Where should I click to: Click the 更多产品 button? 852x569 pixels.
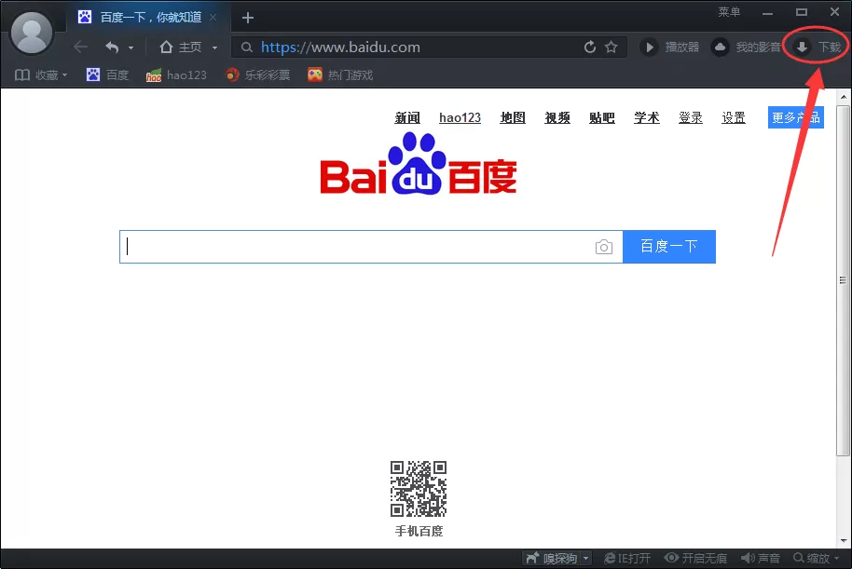[x=795, y=117]
